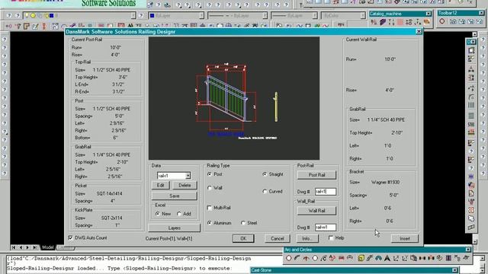Select Aluminum material radio button
This screenshot has width=488, height=274.
210,223
